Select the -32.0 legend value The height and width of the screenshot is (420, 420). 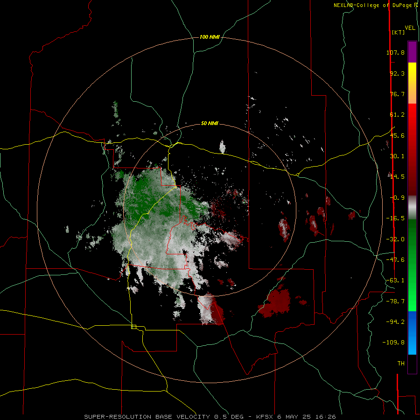(x=395, y=239)
